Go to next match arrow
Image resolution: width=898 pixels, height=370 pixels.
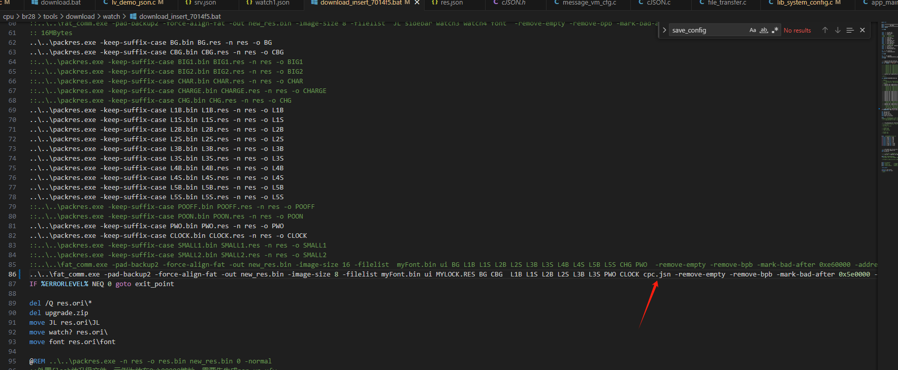838,30
